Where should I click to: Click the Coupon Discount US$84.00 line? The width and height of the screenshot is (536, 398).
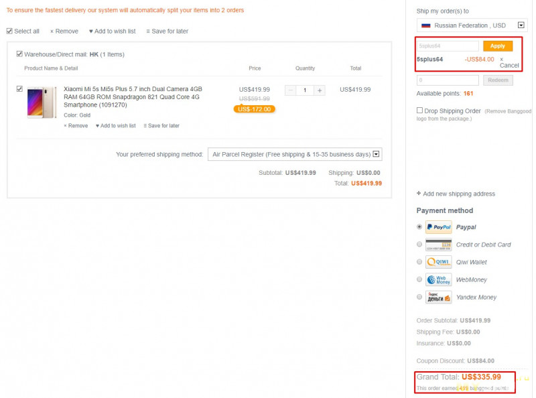click(456, 360)
